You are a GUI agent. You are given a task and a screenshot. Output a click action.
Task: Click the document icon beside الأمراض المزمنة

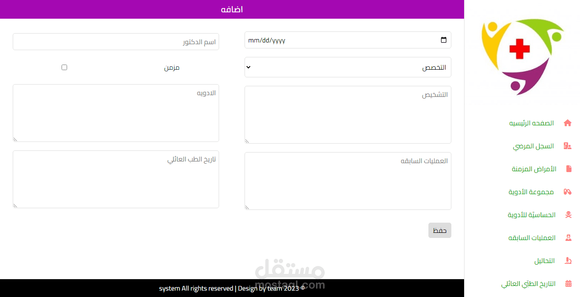pyautogui.click(x=568, y=169)
